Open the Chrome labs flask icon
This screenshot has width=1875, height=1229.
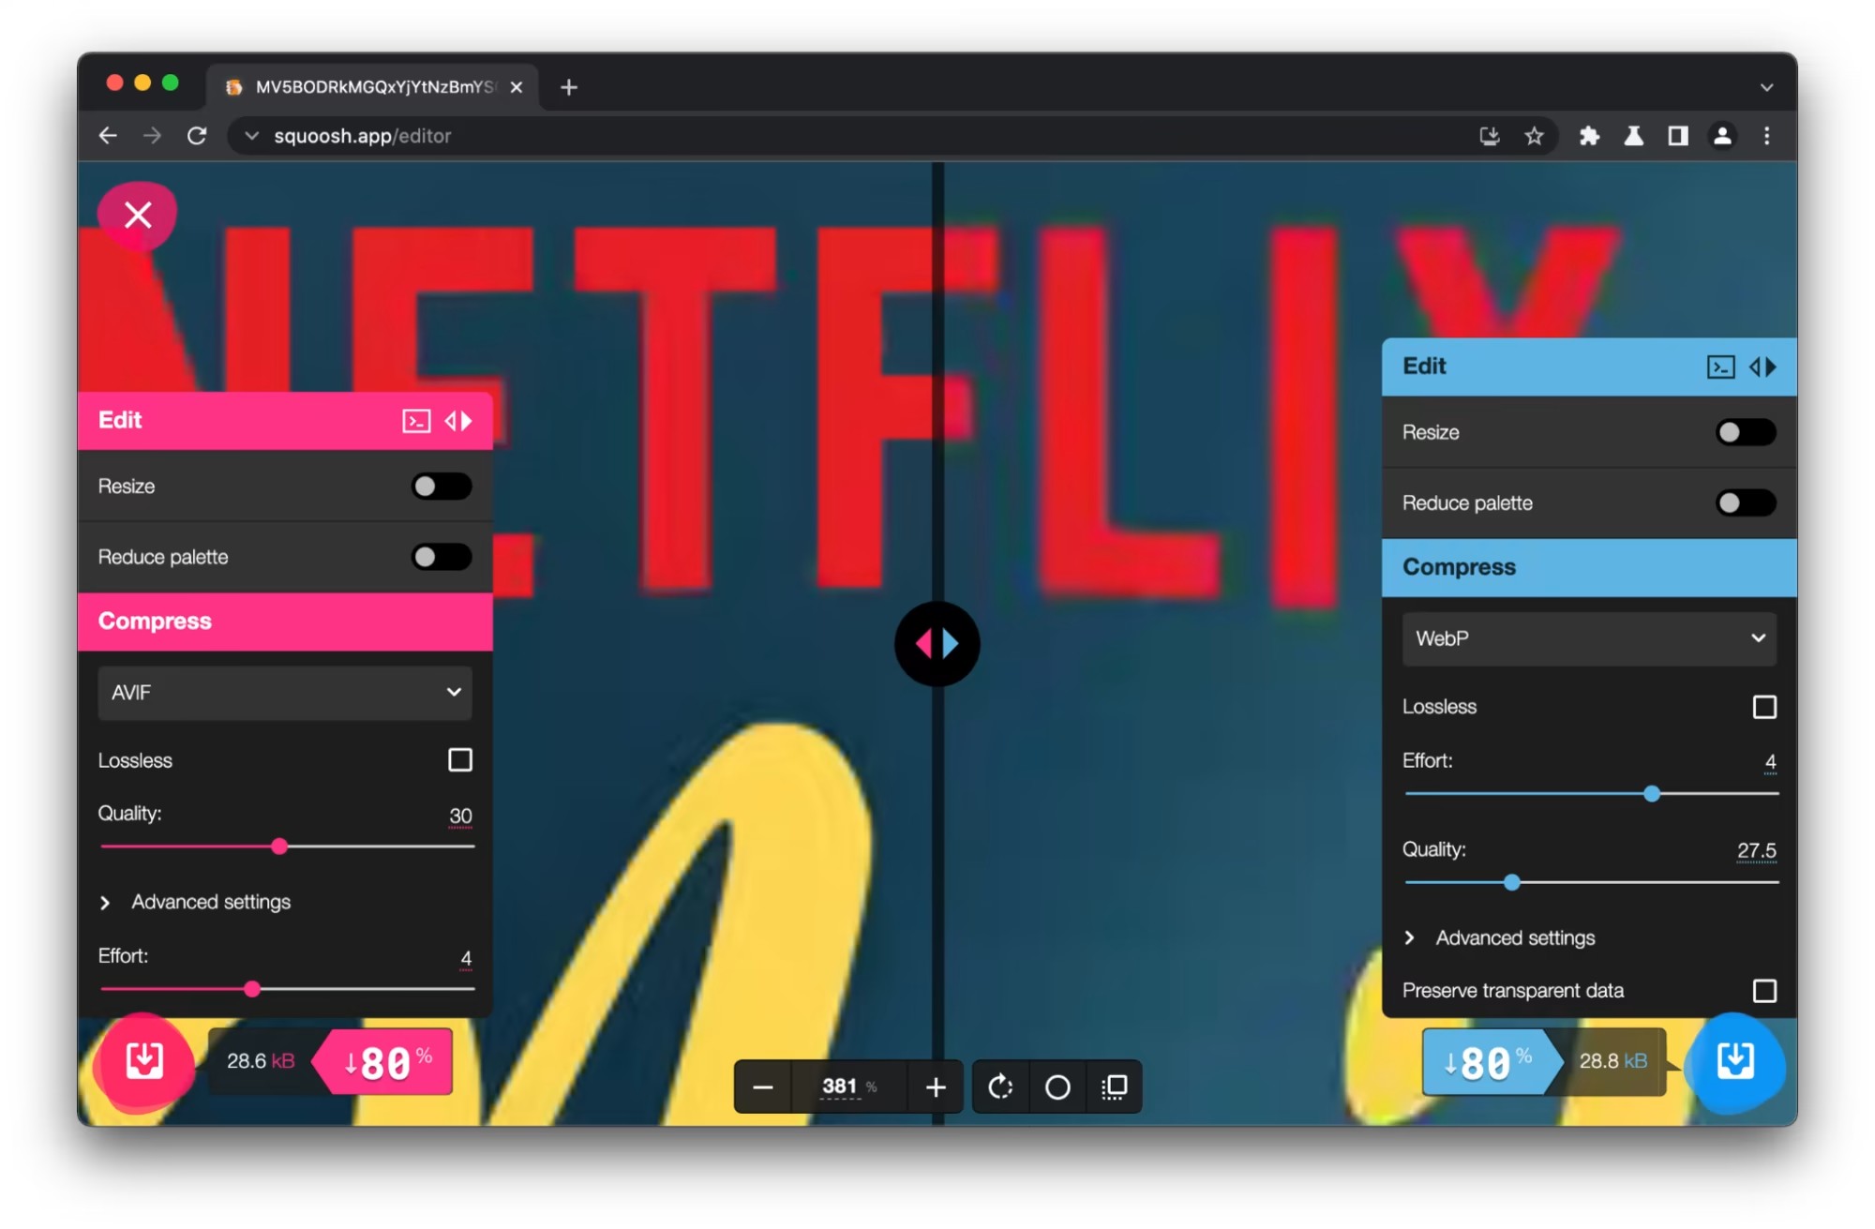coord(1634,136)
